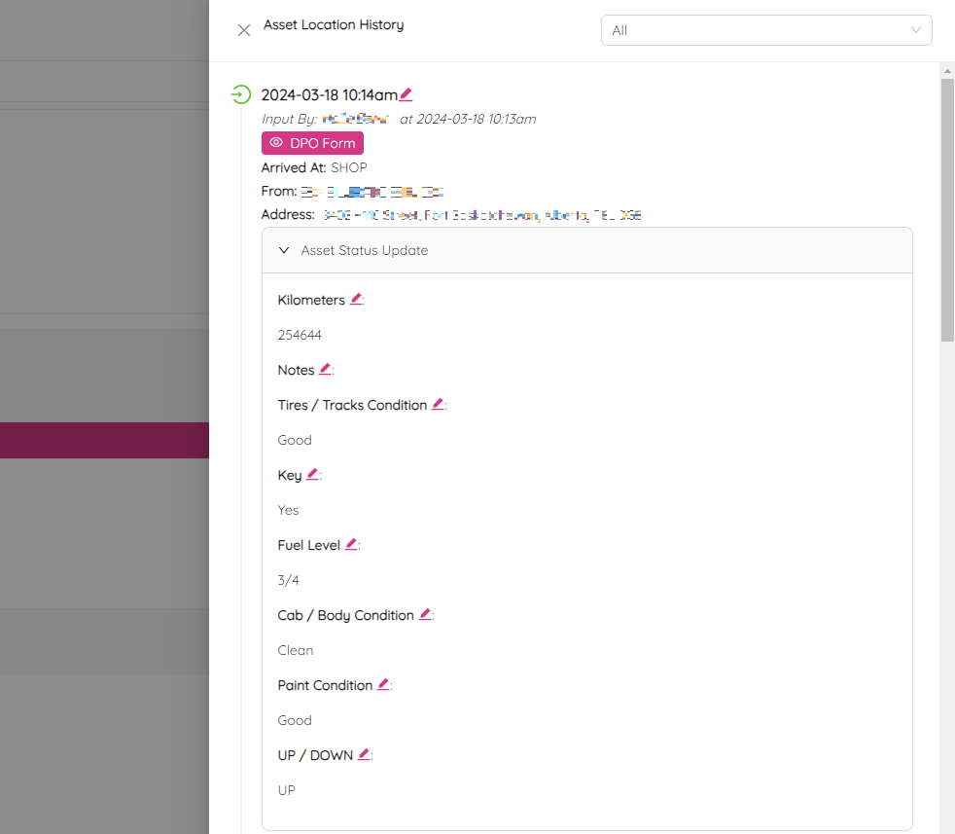The height and width of the screenshot is (834, 955).
Task: Click the kilometers value 254644
Action: point(300,335)
